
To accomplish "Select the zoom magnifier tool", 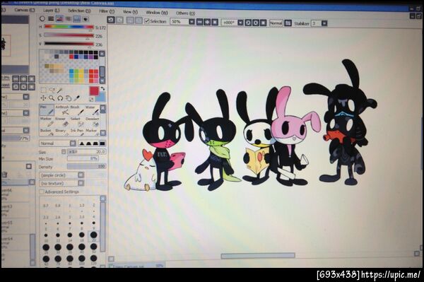I will (x=52, y=98).
